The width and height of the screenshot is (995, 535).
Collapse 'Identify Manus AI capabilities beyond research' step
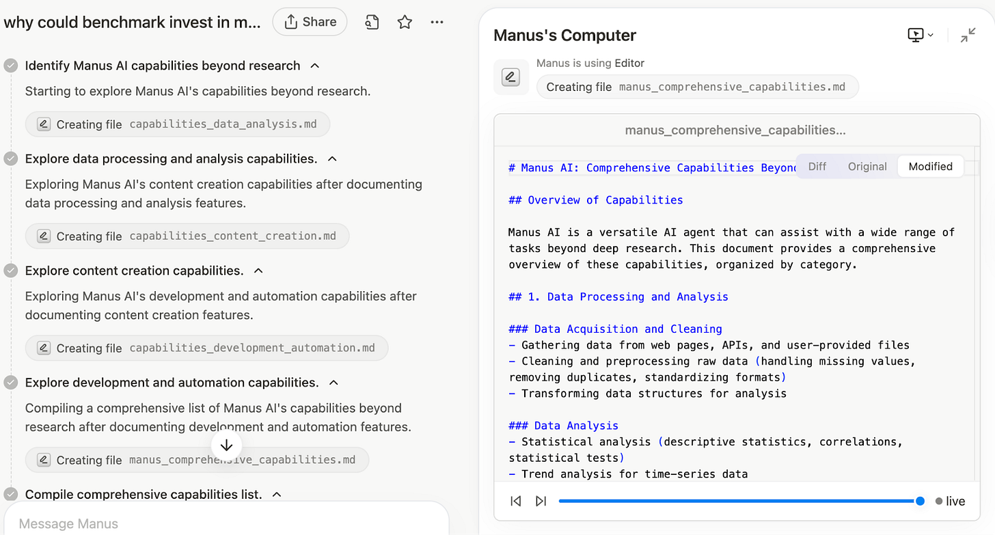tap(315, 66)
